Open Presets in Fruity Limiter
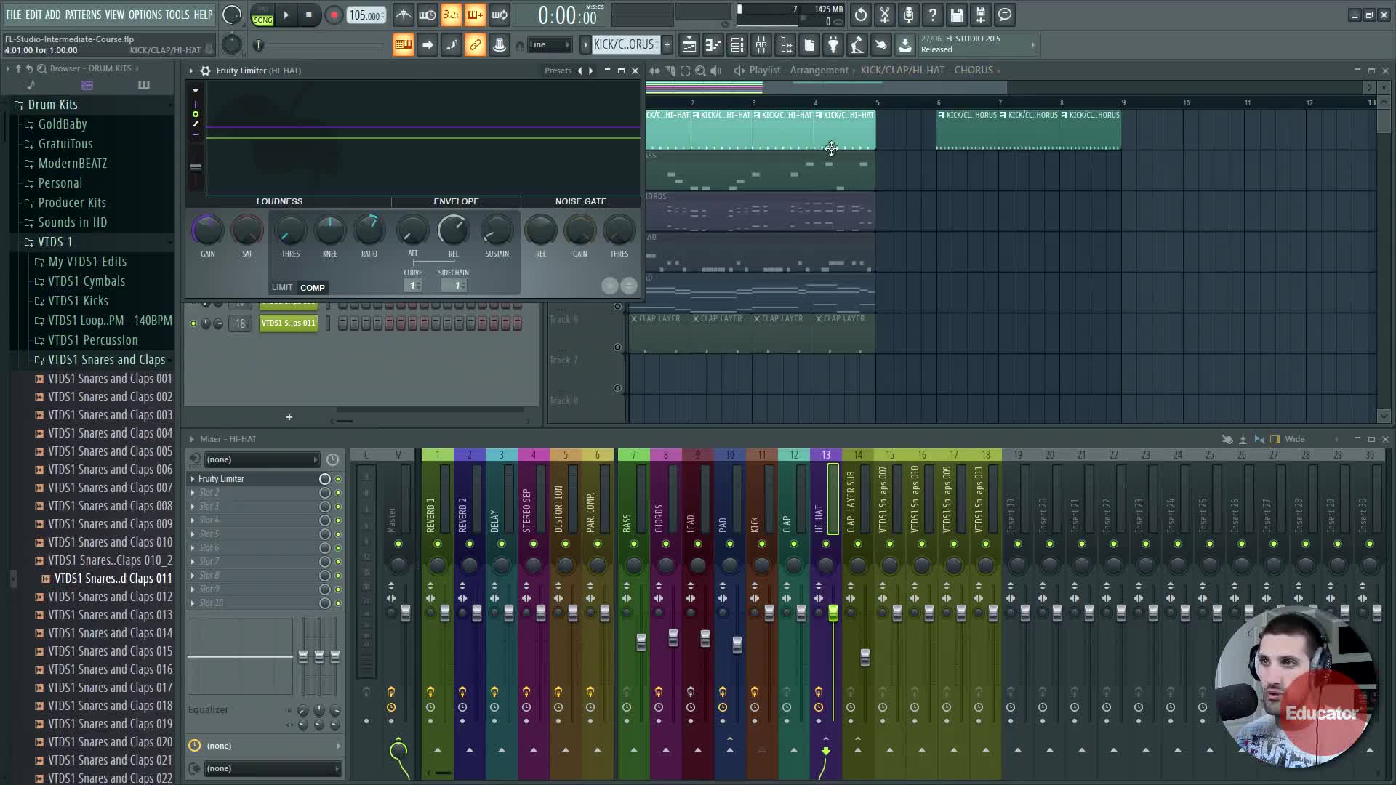This screenshot has width=1396, height=785. click(x=558, y=71)
